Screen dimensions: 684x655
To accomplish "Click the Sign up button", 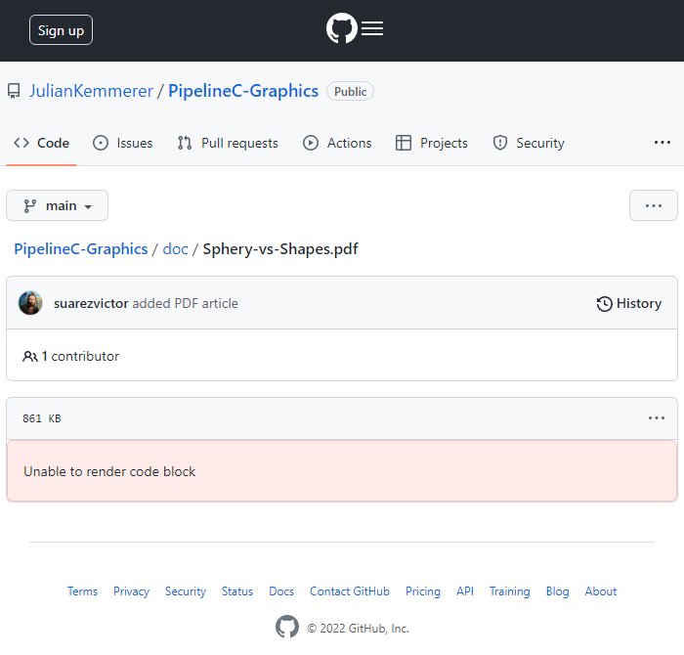I will point(61,30).
